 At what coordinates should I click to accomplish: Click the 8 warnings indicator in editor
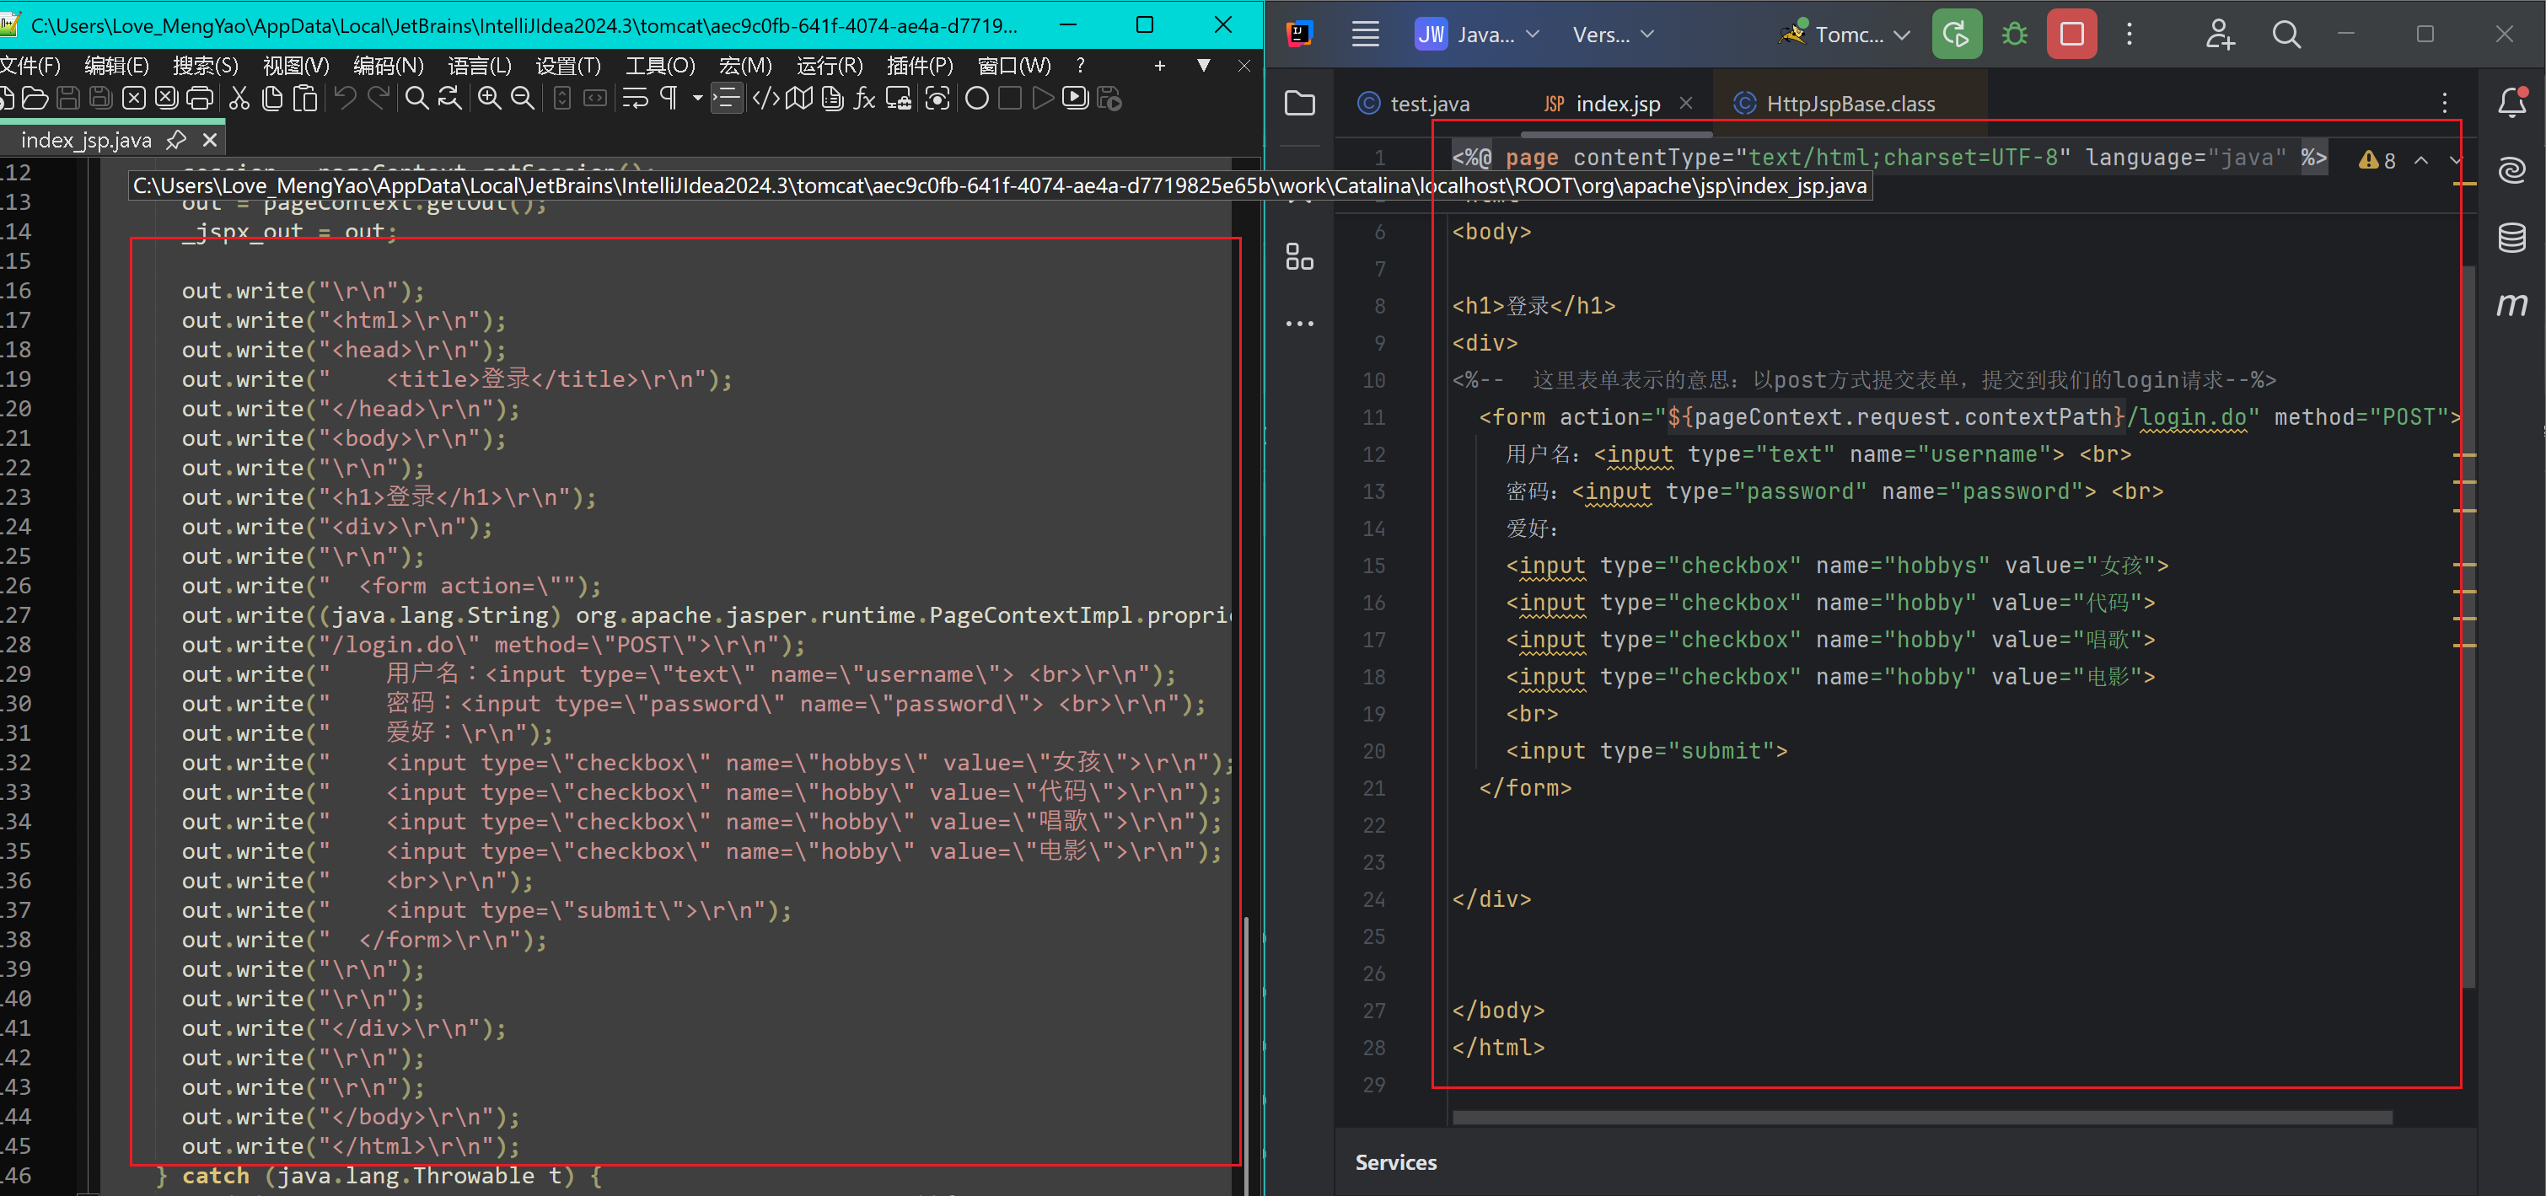2377,160
